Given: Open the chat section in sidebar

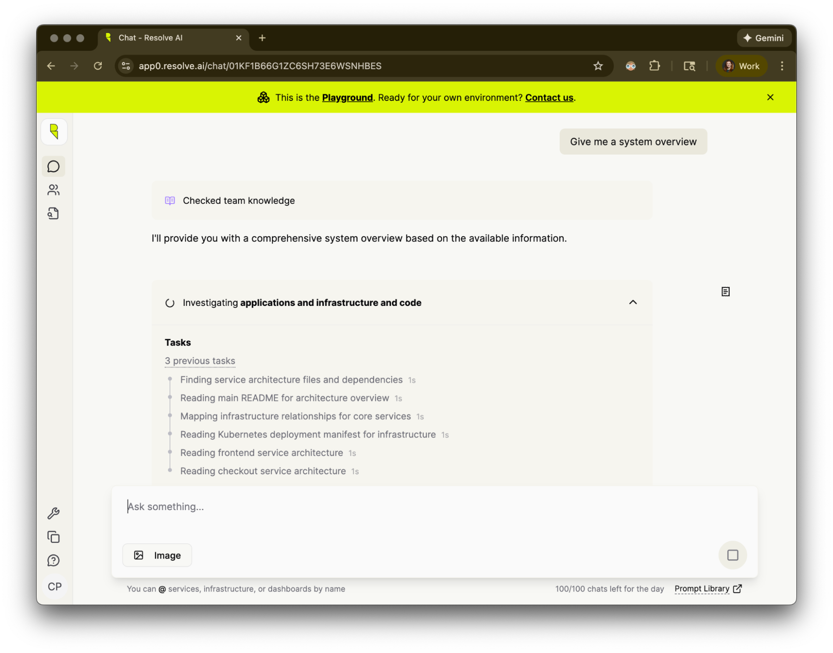Looking at the screenshot, I should (54, 166).
